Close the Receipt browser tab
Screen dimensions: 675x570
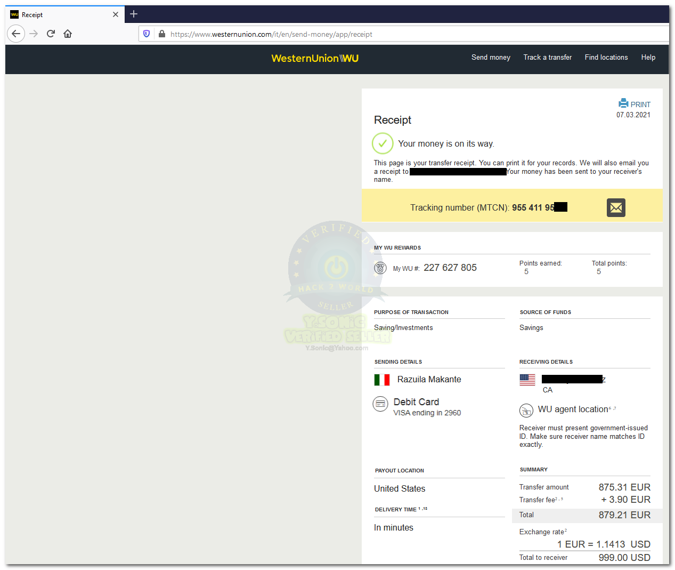click(116, 14)
